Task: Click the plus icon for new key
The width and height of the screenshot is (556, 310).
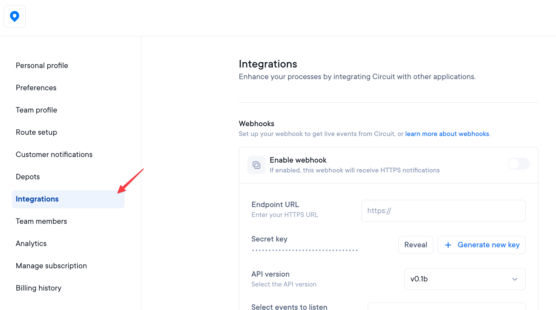Action: [448, 245]
